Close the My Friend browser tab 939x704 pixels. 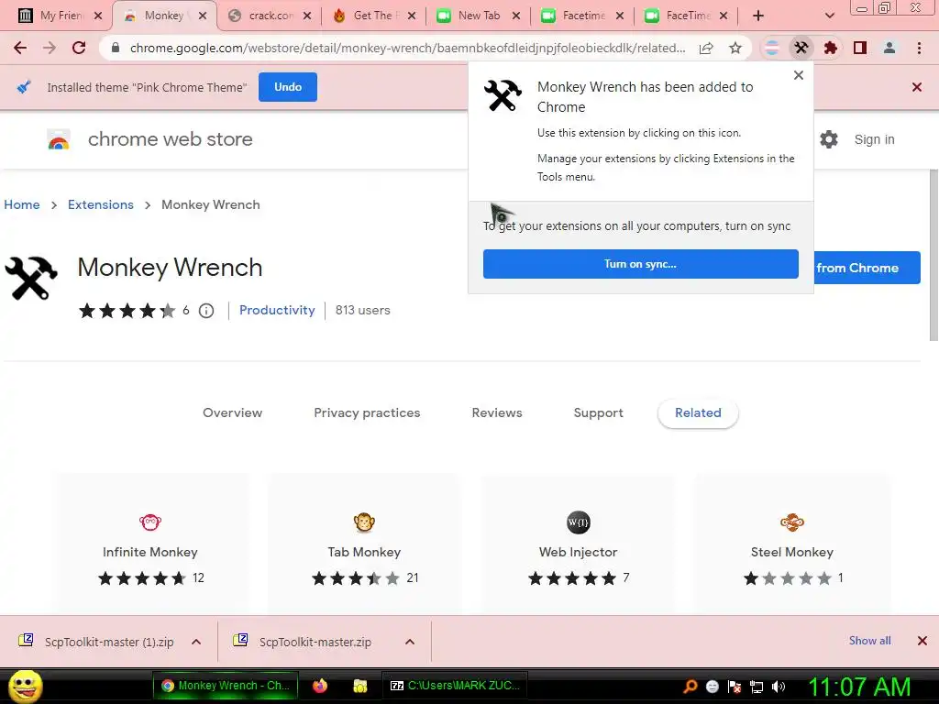98,16
